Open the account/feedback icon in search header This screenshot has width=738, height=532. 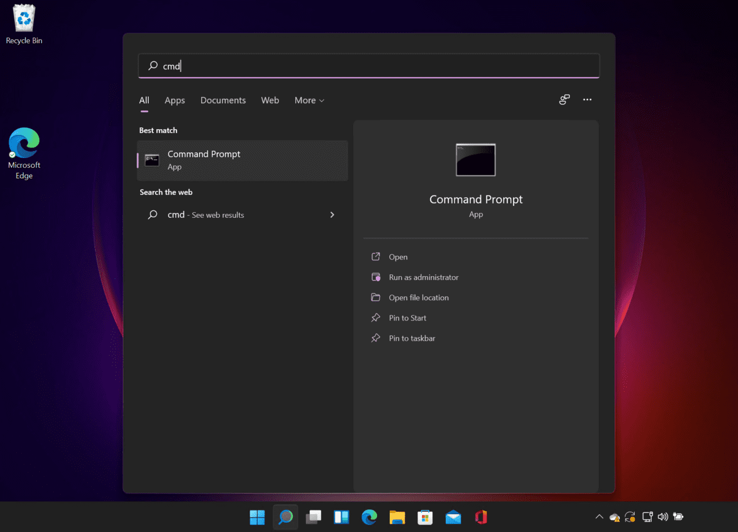coord(564,100)
